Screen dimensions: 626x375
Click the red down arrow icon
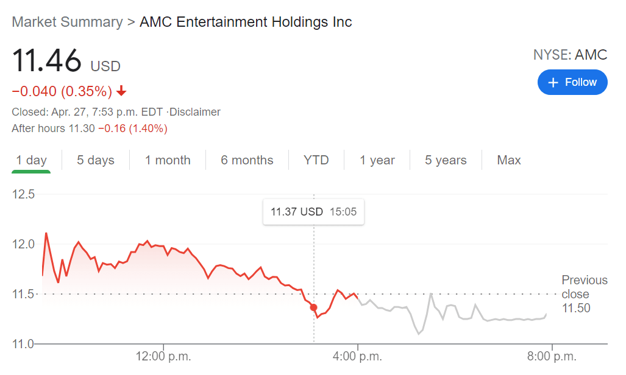click(121, 91)
